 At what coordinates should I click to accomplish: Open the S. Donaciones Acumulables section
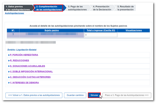click(x=27, y=66)
